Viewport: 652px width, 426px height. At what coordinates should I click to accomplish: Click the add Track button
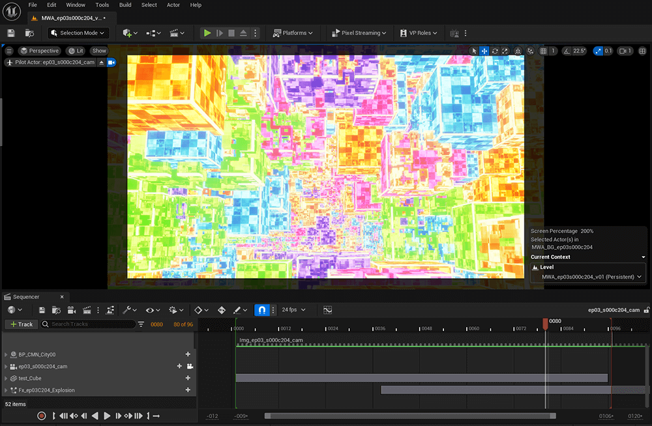[21, 324]
